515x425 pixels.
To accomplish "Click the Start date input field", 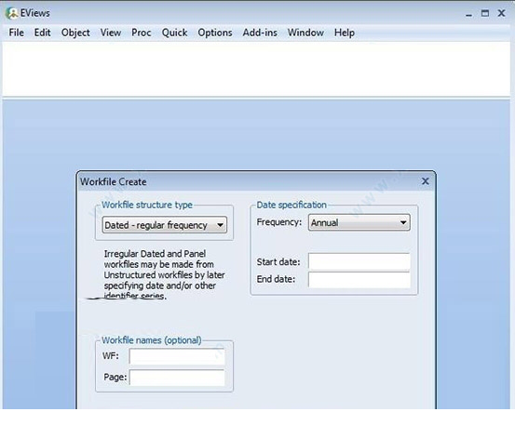I will [359, 261].
